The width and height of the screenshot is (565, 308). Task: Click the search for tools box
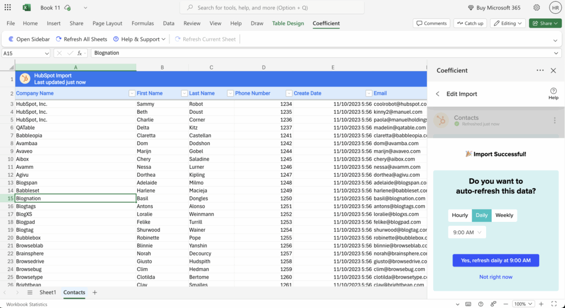[272, 8]
